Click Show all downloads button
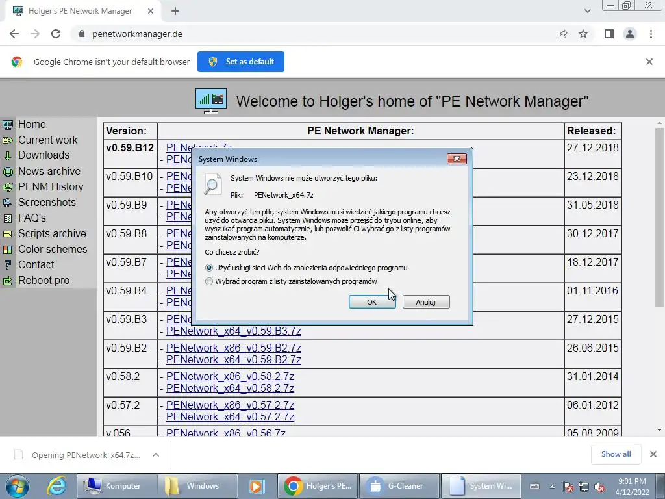The image size is (665, 499). pos(616,454)
